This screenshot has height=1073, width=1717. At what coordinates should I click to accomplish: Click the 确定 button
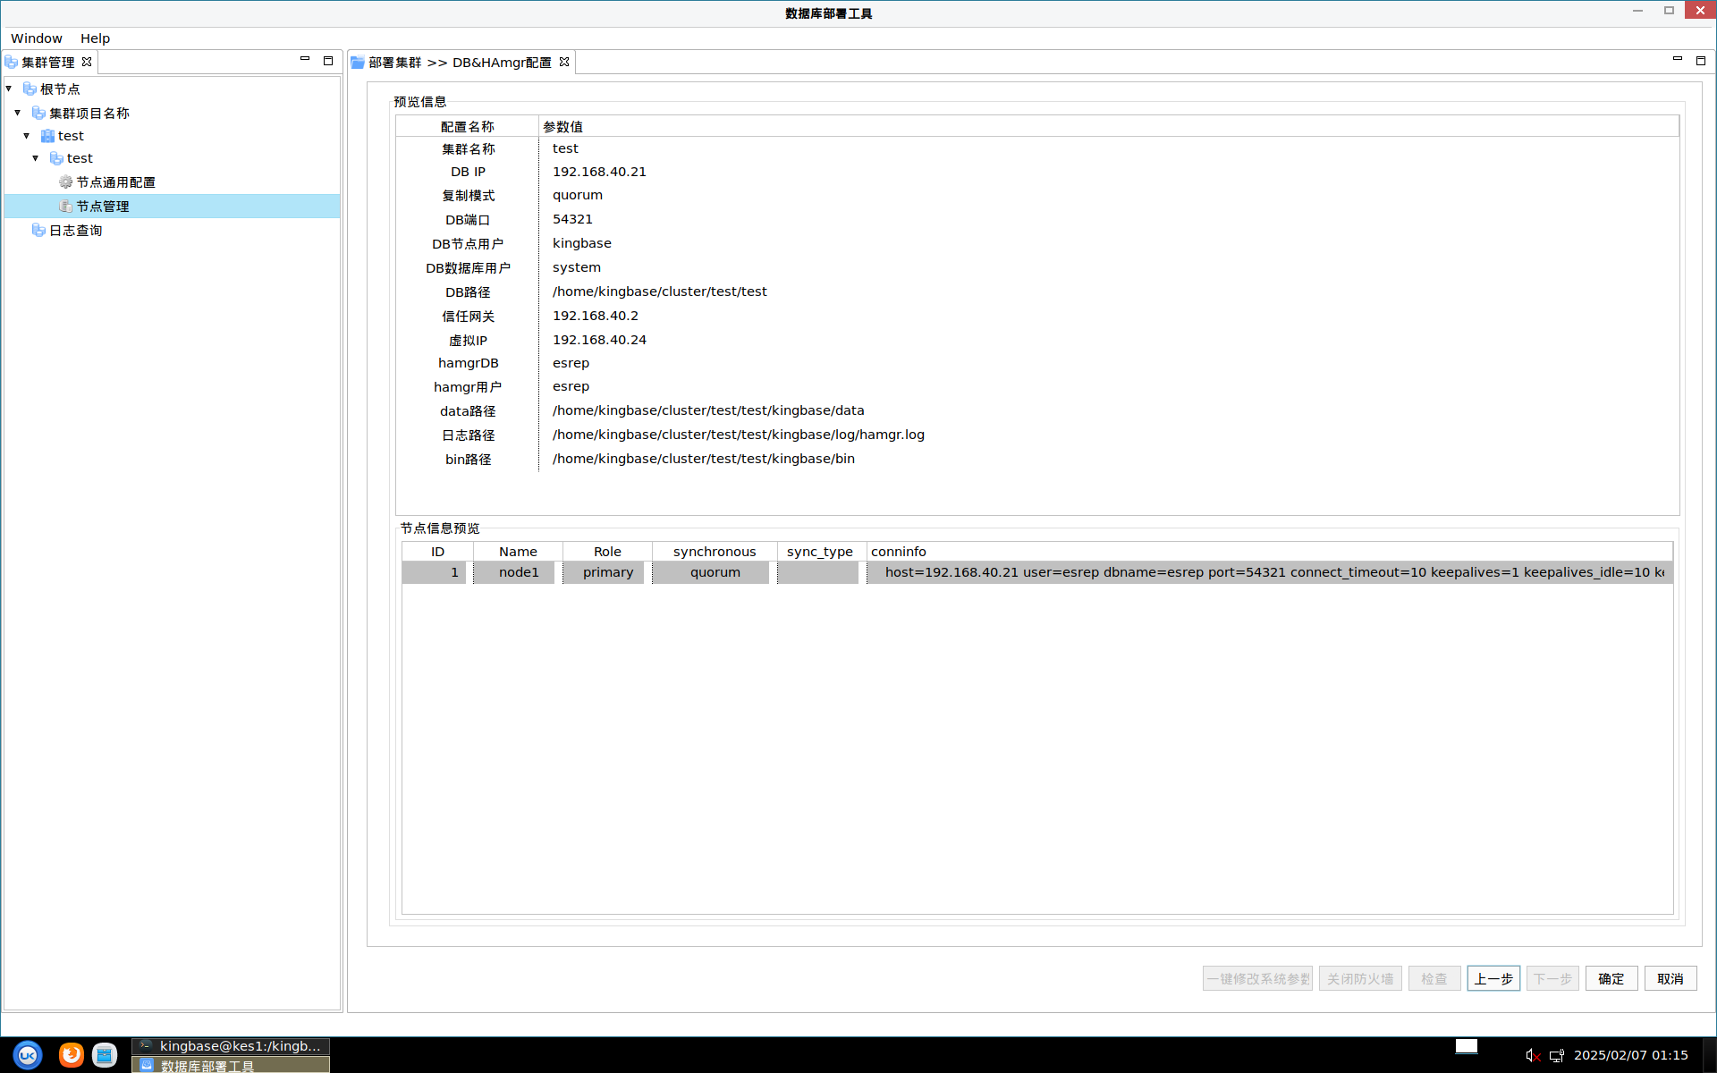1611,978
